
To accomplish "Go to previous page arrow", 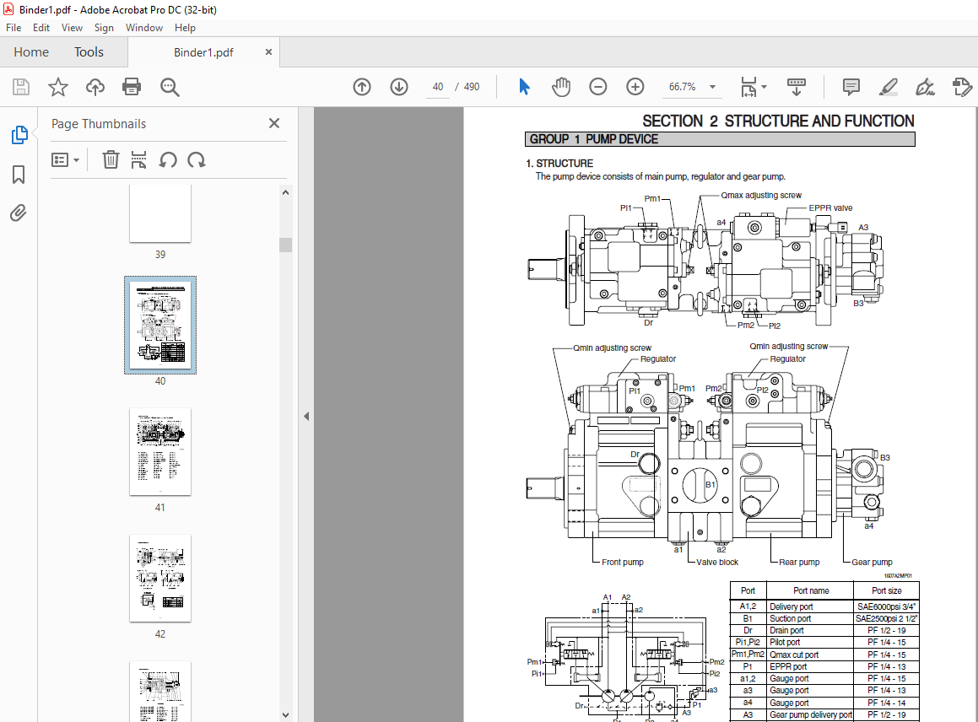I will coord(362,87).
